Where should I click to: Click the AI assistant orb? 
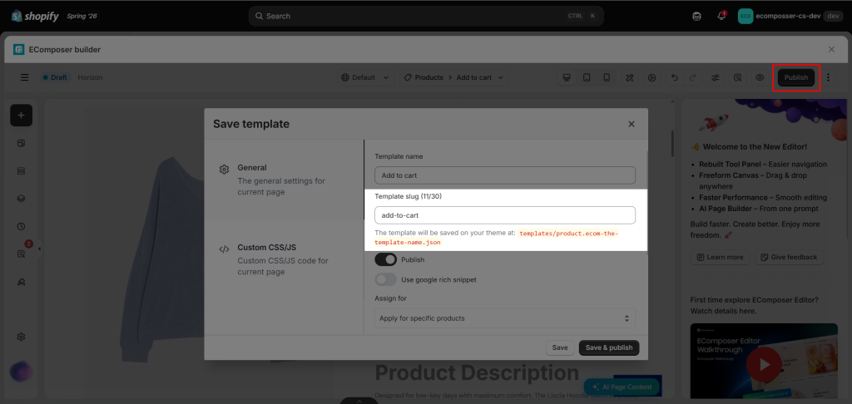(21, 372)
